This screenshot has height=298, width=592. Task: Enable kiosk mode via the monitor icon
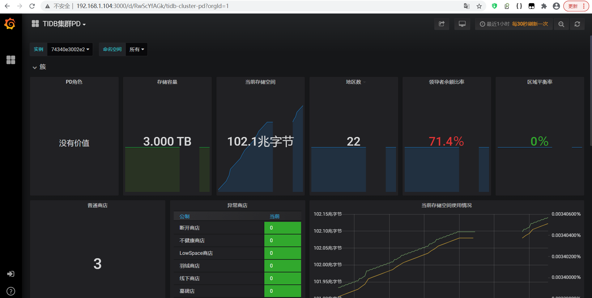pyautogui.click(x=462, y=24)
